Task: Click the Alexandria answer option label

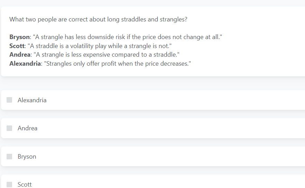Action: pyautogui.click(x=32, y=100)
